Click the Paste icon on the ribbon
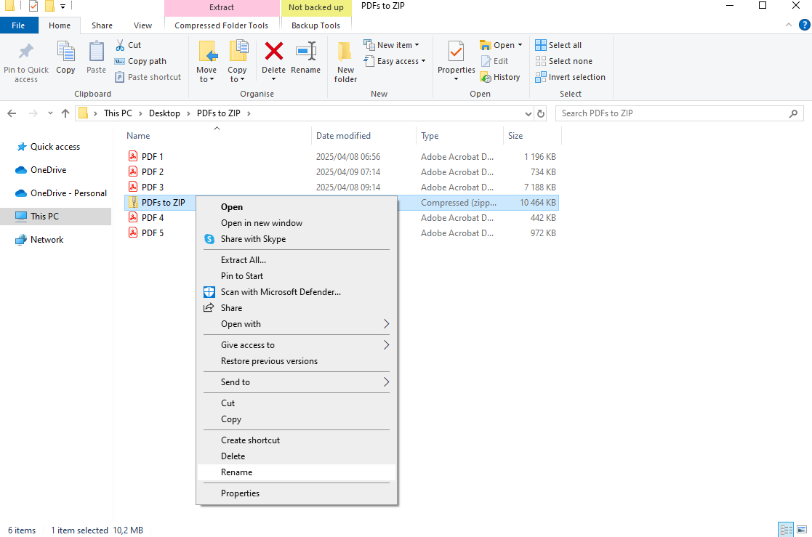Image resolution: width=812 pixels, height=537 pixels. click(95, 60)
